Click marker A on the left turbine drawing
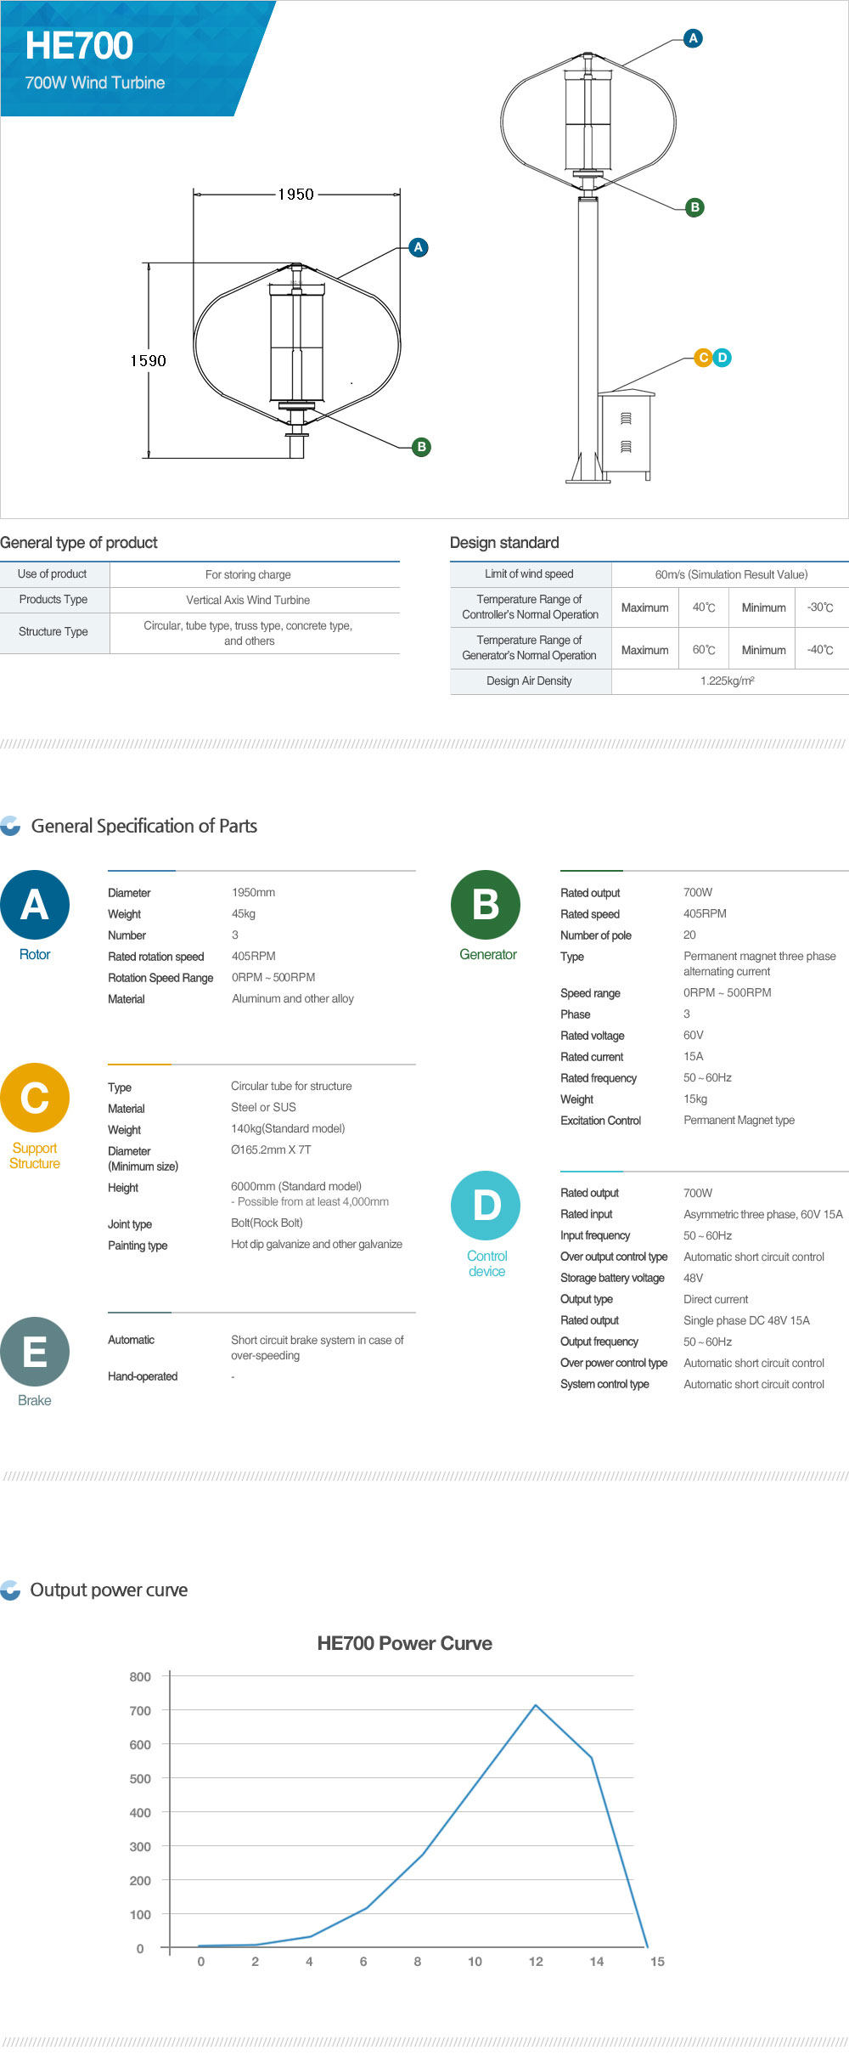This screenshot has height=2056, width=849. tap(418, 247)
